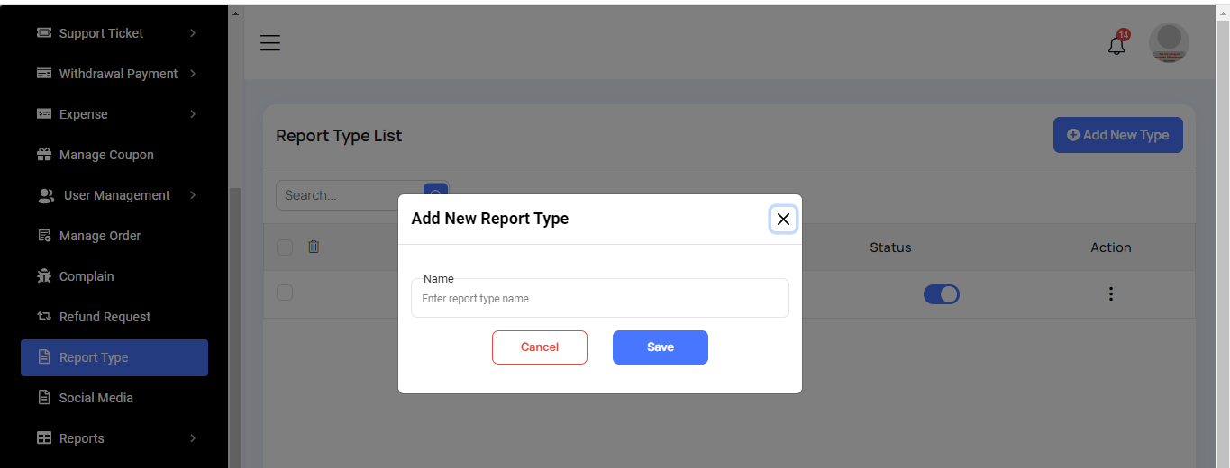The width and height of the screenshot is (1230, 468).
Task: Close the Add New Report Type dialog
Action: point(783,219)
